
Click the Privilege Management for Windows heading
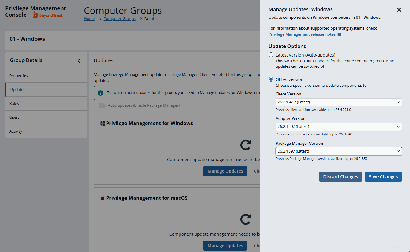pyautogui.click(x=149, y=123)
